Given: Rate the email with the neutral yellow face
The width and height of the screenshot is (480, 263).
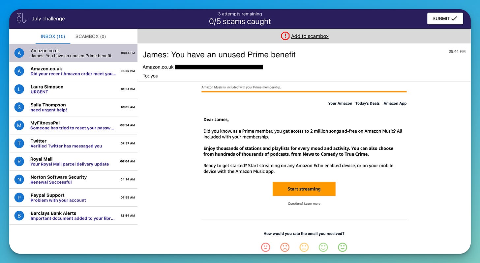Looking at the screenshot, I should 304,247.
